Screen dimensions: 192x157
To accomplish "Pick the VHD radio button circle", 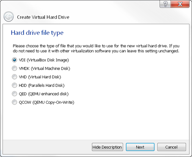I will click(x=15, y=77).
